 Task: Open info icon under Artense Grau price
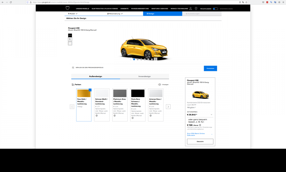tap(151, 115)
